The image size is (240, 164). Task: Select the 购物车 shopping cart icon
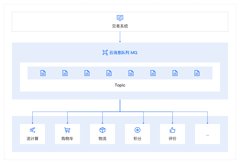67,129
